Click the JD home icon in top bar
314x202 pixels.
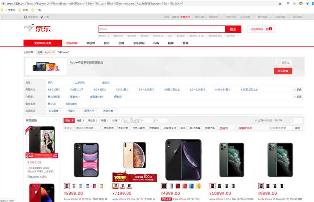click(25, 17)
